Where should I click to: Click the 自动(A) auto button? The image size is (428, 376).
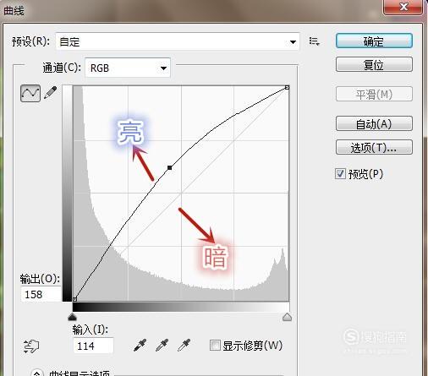pos(374,123)
